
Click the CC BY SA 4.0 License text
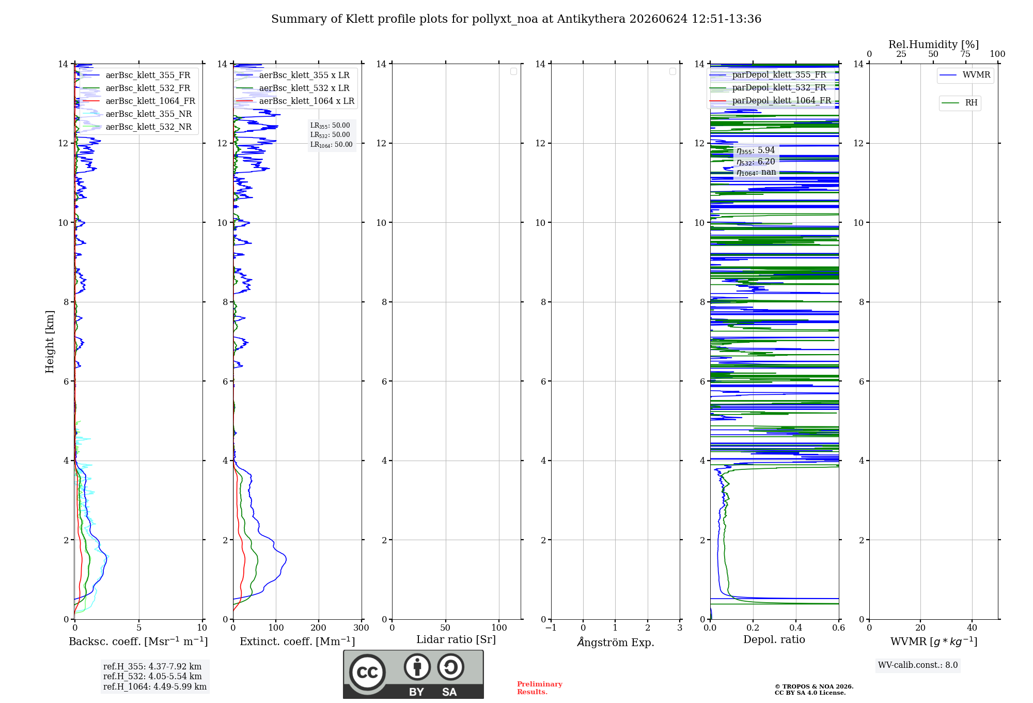pos(810,693)
